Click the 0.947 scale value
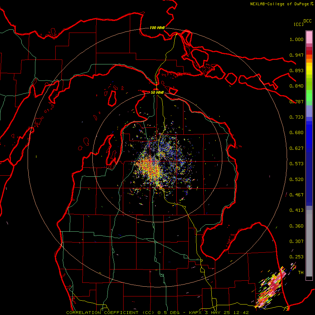Viewport: 315px width, 315px height. click(296, 55)
